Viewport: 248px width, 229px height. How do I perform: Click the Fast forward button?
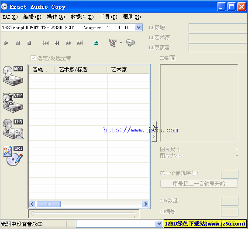click(69, 43)
